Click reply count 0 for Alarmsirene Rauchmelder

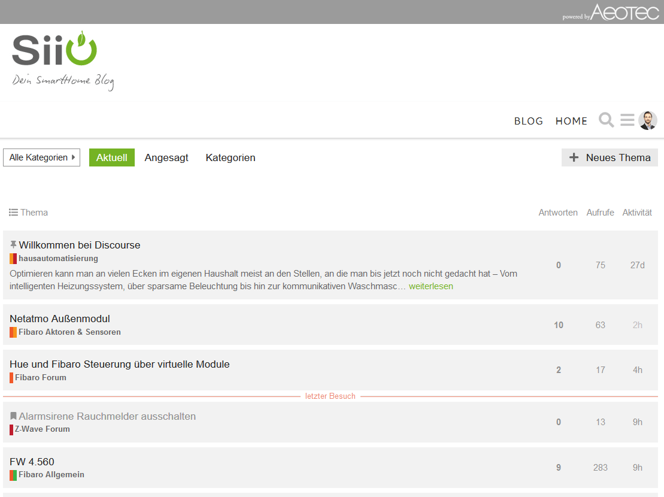(x=559, y=422)
